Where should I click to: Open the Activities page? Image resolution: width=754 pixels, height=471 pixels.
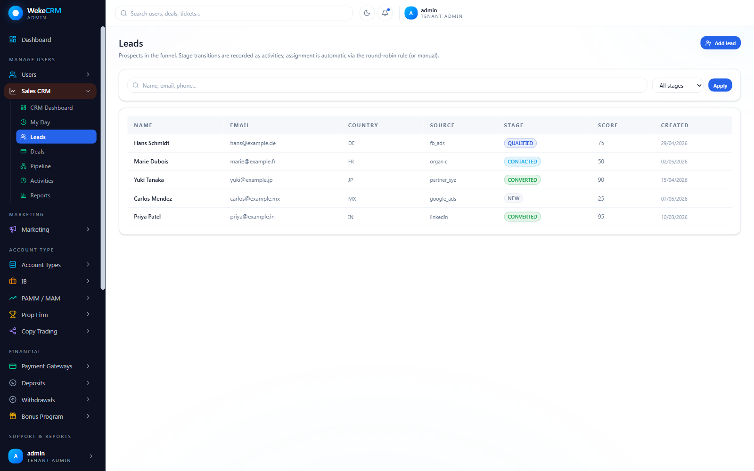point(56,181)
